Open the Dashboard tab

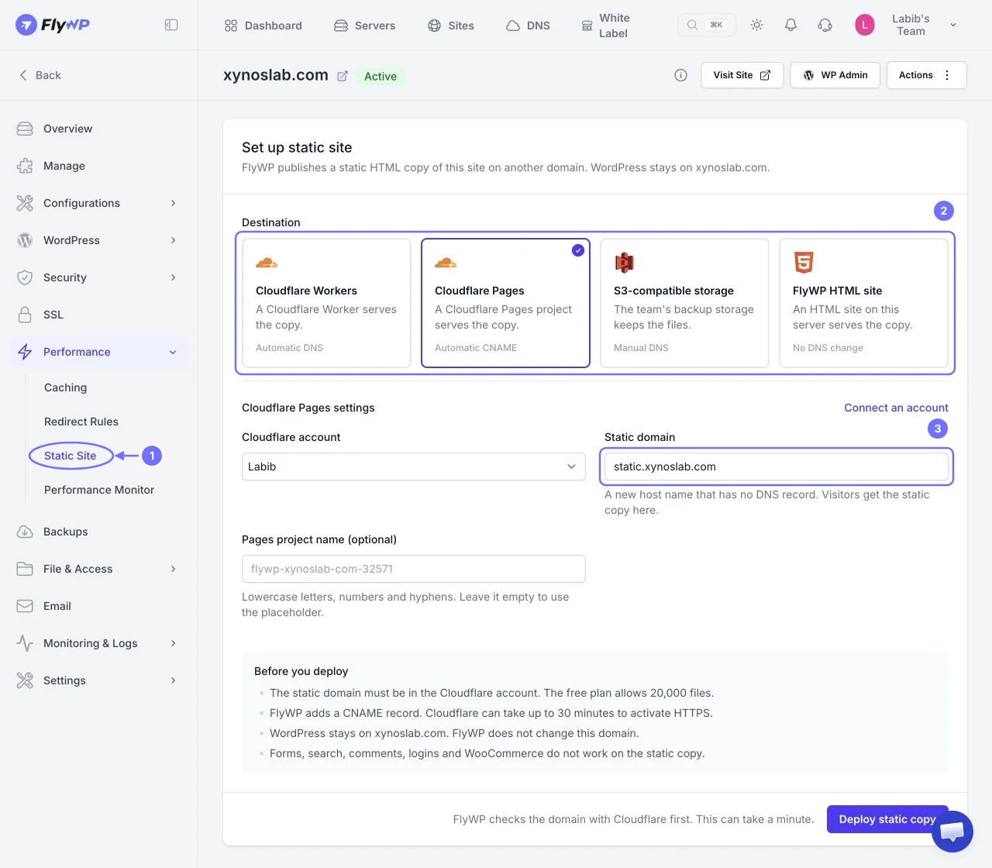[263, 26]
